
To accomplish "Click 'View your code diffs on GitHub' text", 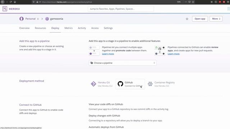I will pos(106,104).
